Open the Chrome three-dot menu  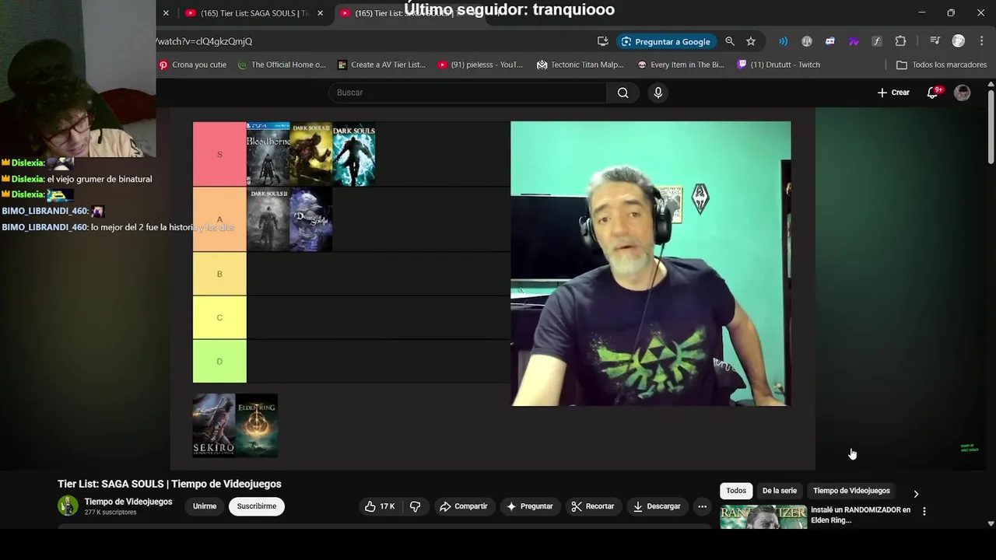pyautogui.click(x=982, y=41)
